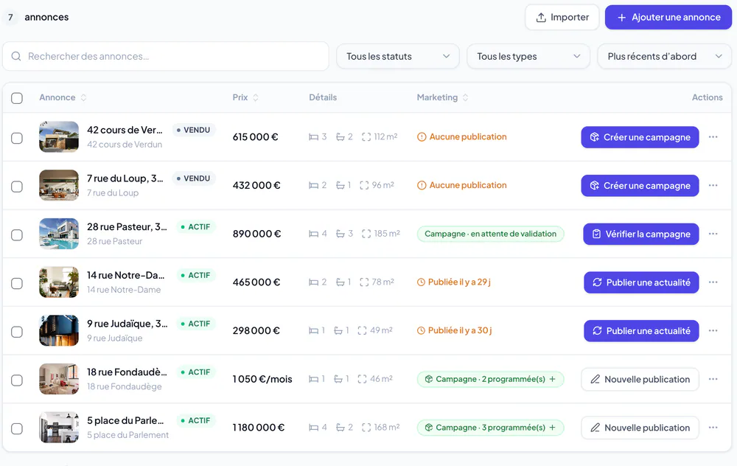
Task: Open the three-dot menu for 7 rue du Loup
Action: [x=713, y=185]
